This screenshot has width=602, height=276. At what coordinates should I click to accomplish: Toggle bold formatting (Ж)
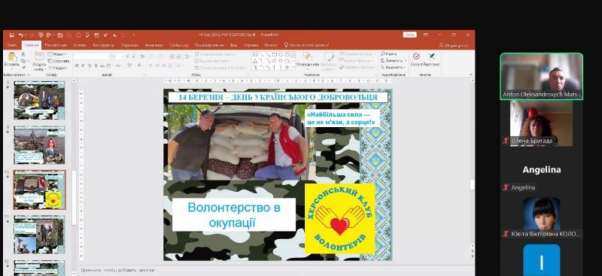tap(77, 65)
